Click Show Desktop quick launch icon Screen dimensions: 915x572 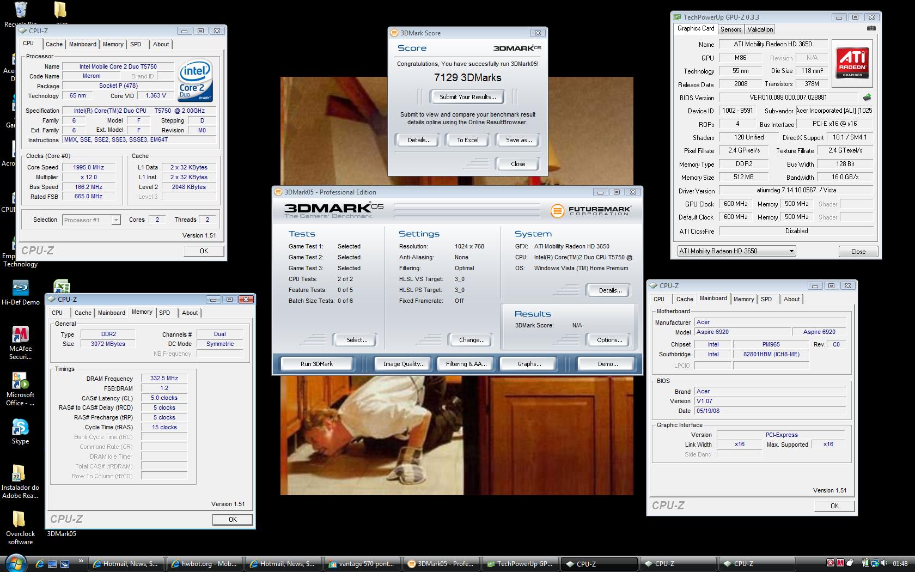click(52, 564)
